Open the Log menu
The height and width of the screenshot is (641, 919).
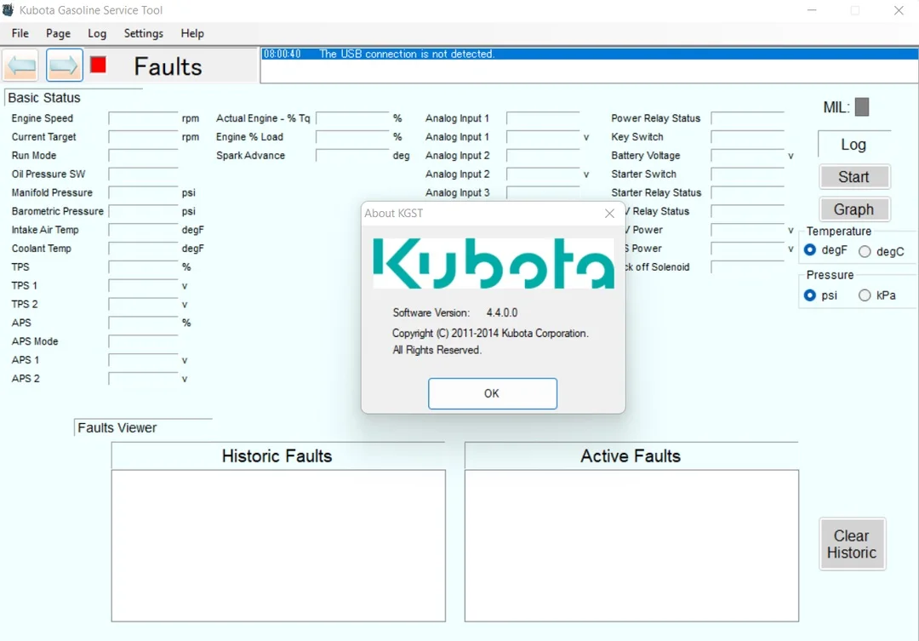pyautogui.click(x=97, y=33)
